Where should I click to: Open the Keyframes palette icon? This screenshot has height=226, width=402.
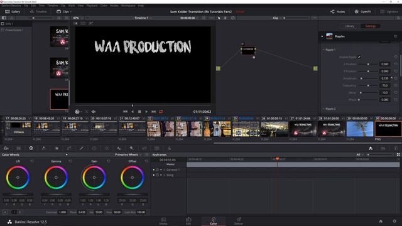[x=371, y=148]
